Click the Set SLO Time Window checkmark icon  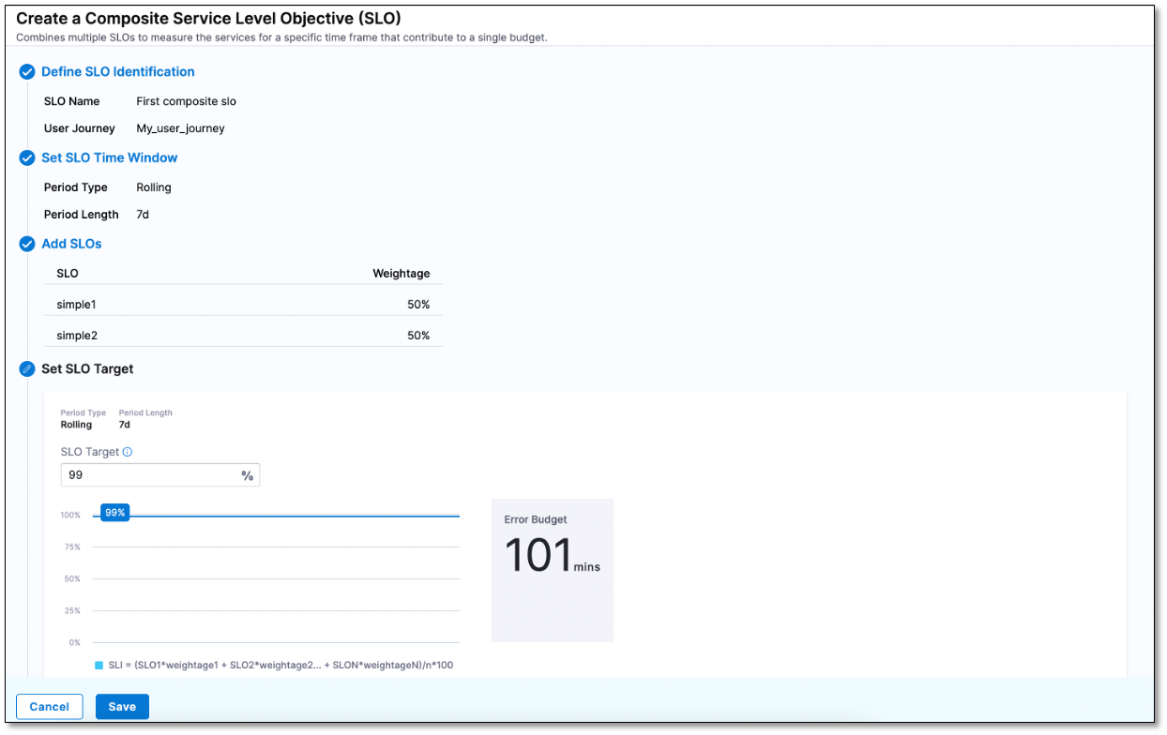[27, 158]
